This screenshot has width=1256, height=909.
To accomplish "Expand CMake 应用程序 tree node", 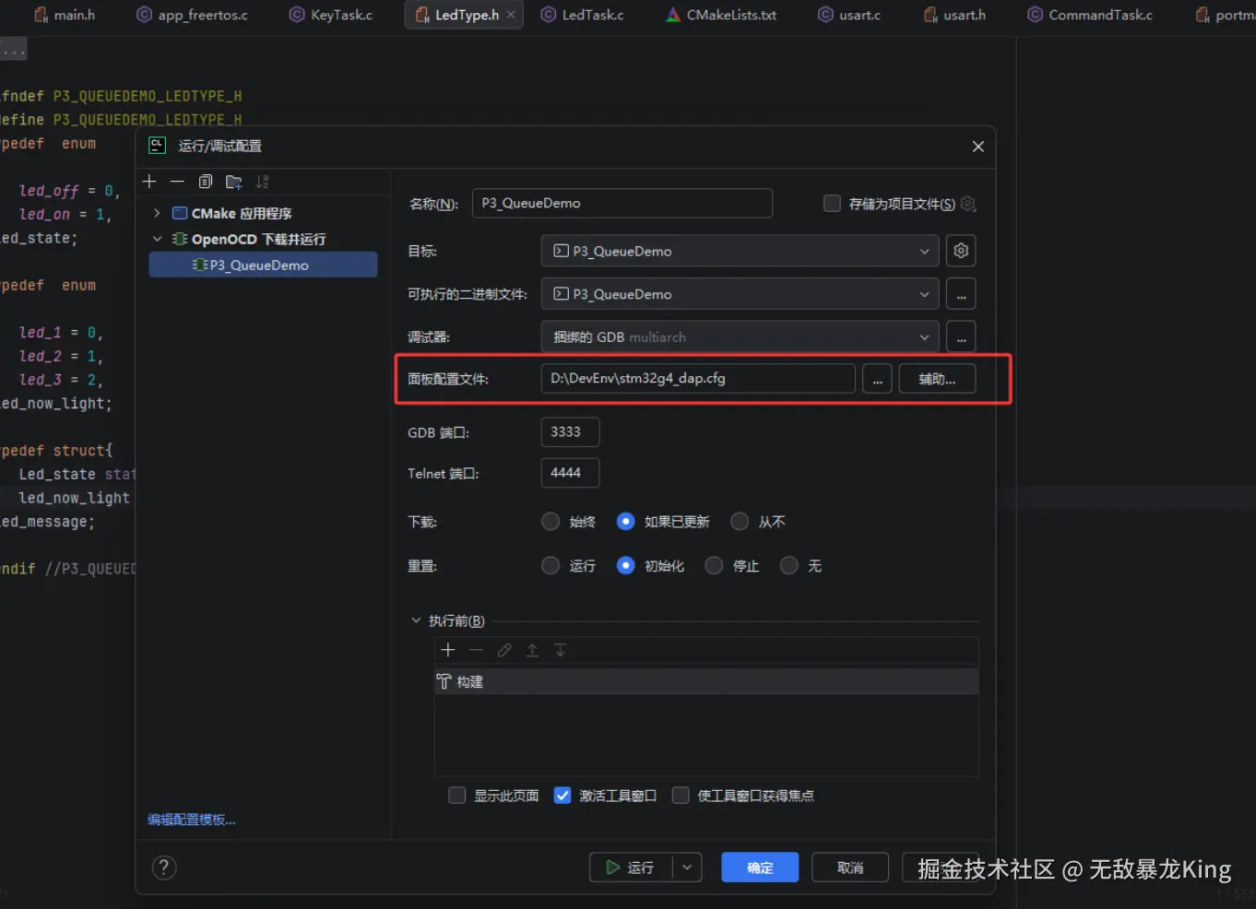I will click(157, 213).
